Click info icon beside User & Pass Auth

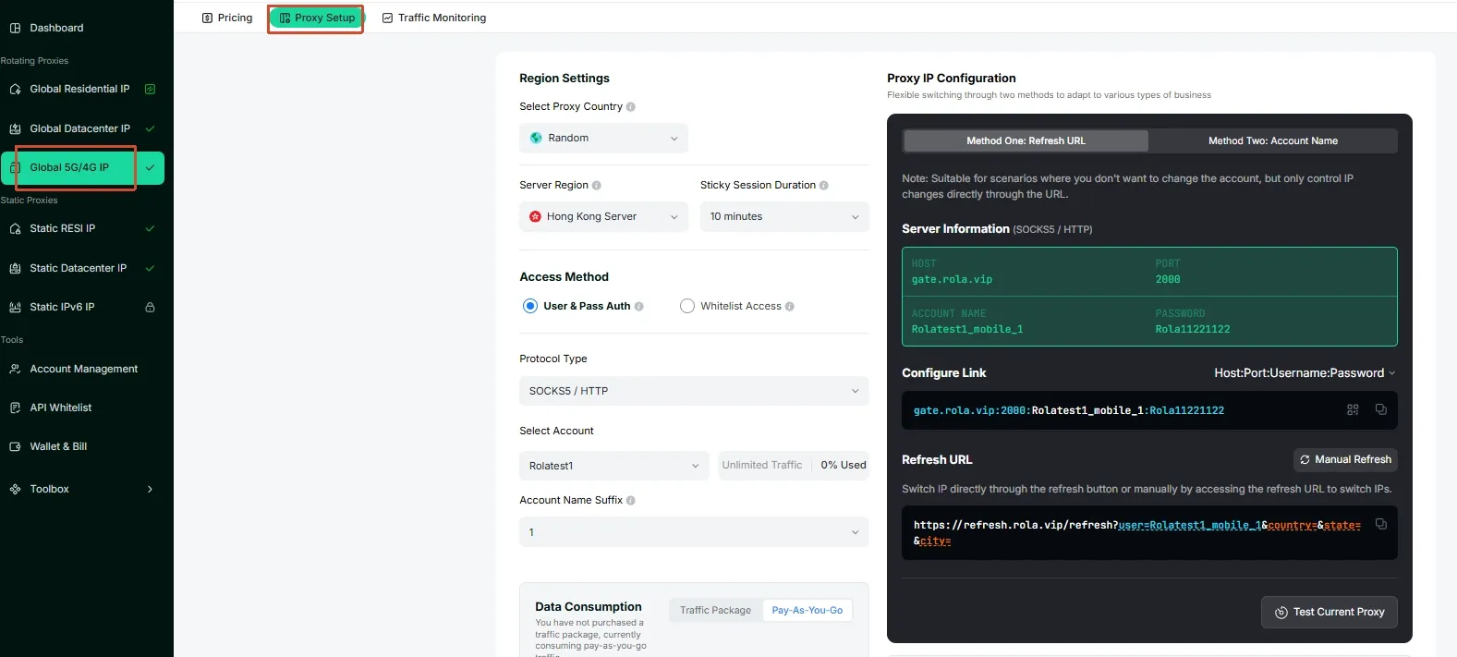(639, 307)
